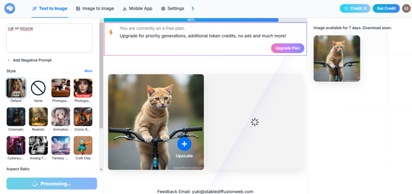The width and height of the screenshot is (412, 194).
Task: Expand Add Negative Prompt
Action: [x=29, y=60]
